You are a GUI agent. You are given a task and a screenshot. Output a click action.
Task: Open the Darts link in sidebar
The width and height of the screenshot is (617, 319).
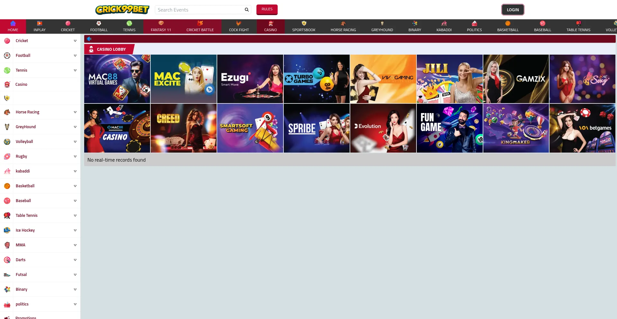click(x=21, y=260)
